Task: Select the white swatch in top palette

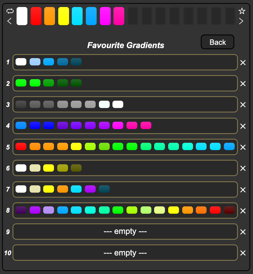Action: point(22,16)
